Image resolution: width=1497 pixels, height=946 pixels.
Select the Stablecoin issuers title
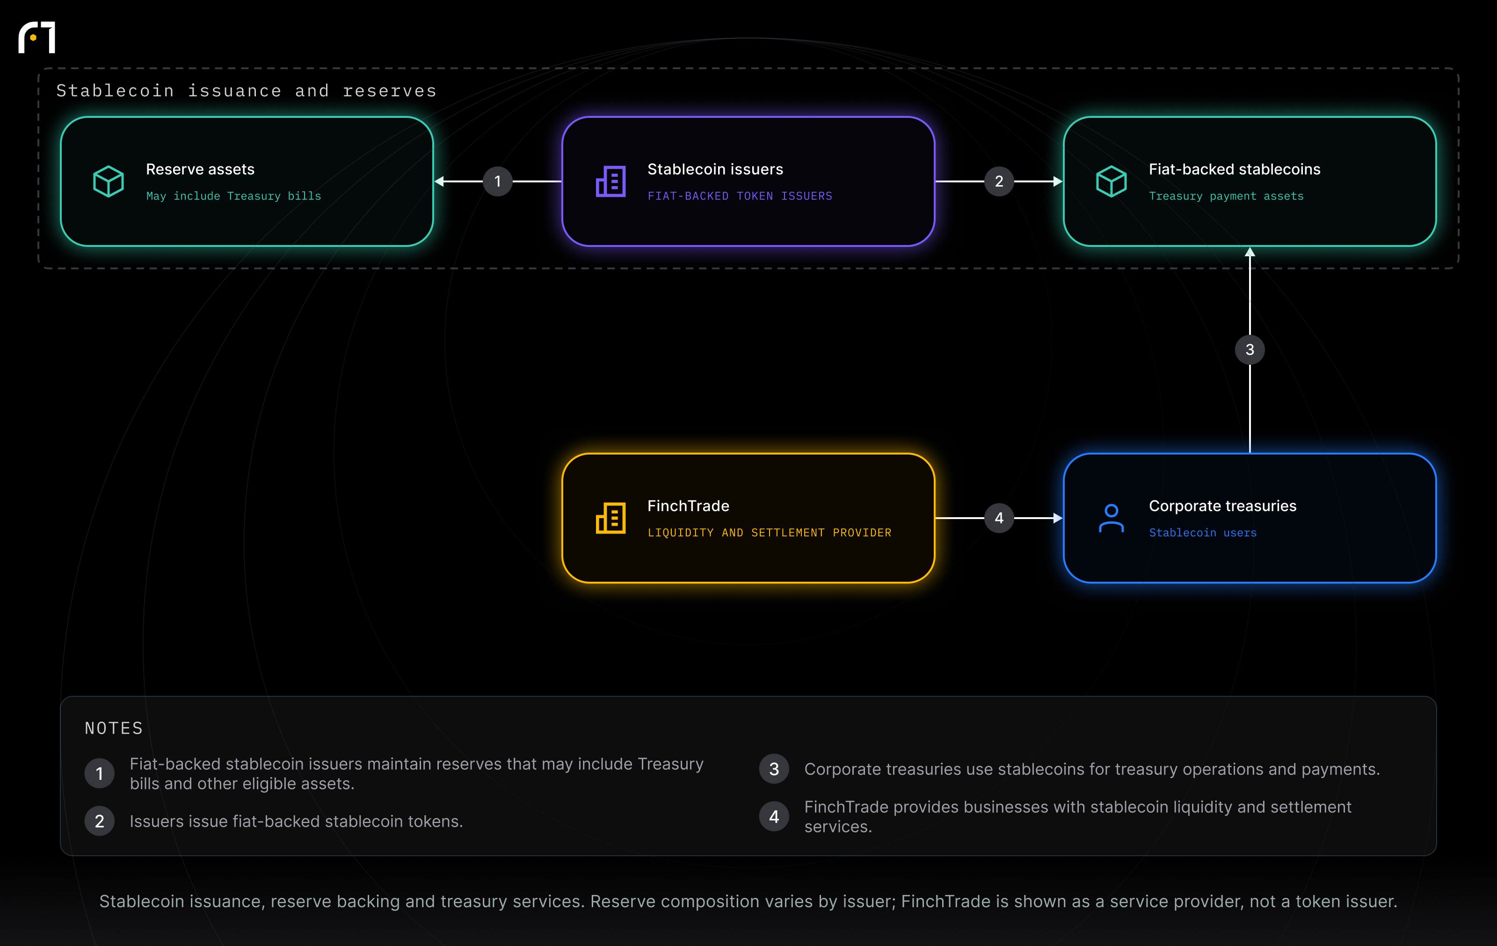tap(715, 169)
